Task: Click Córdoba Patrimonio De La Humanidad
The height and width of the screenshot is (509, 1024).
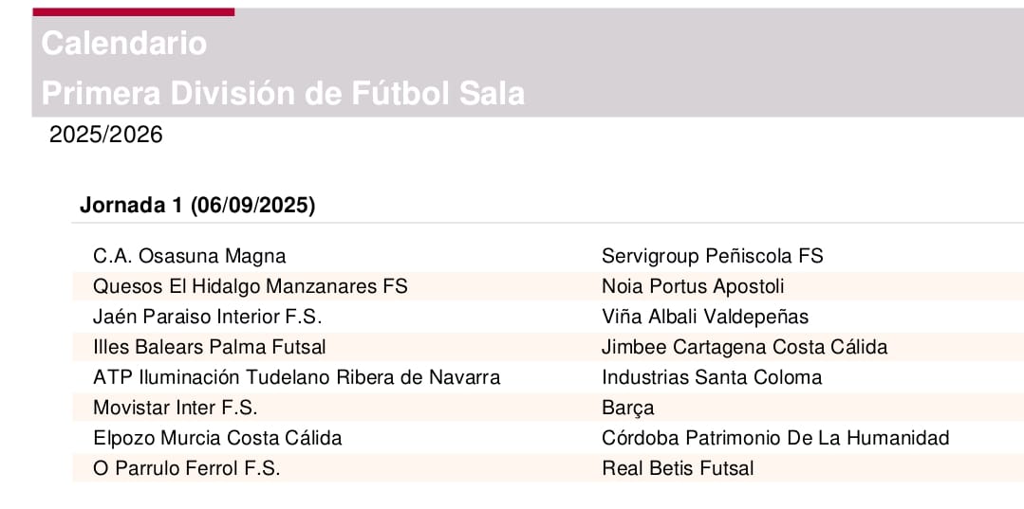Action: tap(775, 438)
